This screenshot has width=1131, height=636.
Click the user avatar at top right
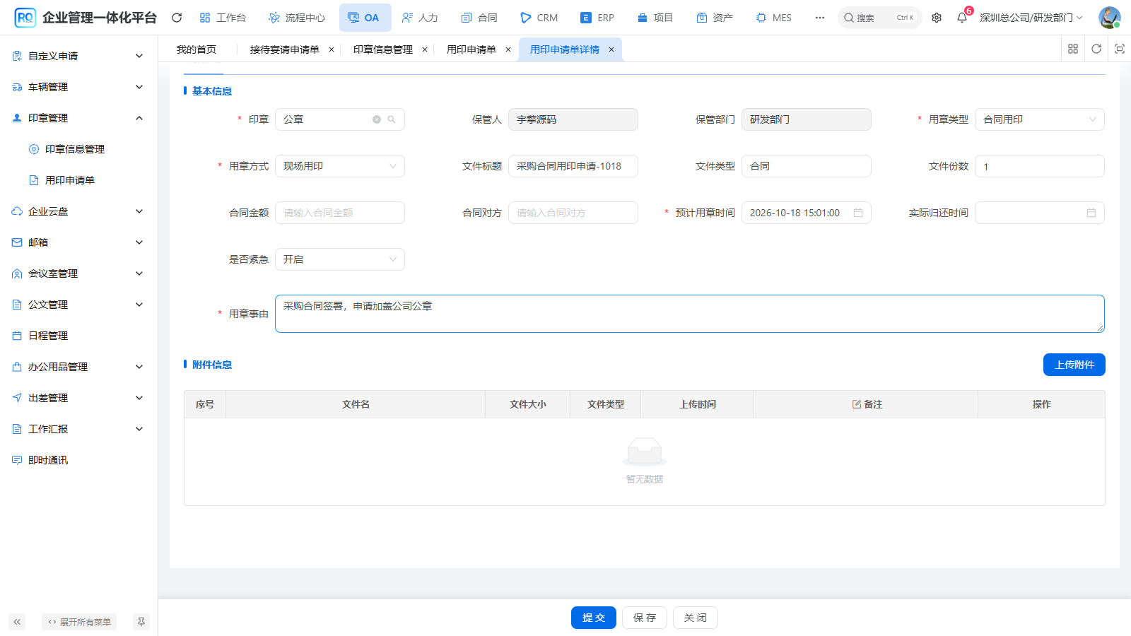point(1109,18)
